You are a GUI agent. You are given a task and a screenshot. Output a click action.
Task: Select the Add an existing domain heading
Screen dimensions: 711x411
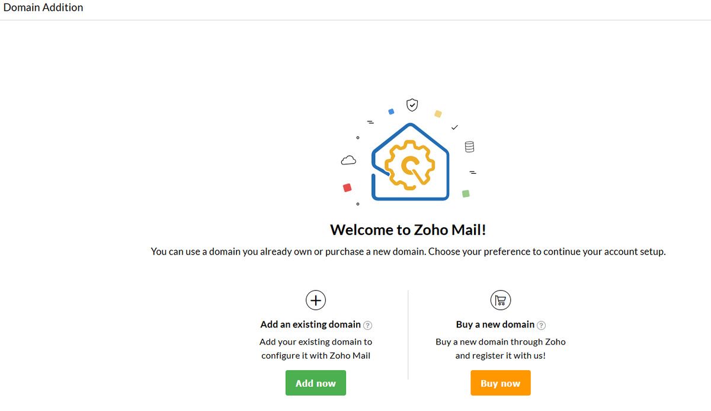pos(311,324)
